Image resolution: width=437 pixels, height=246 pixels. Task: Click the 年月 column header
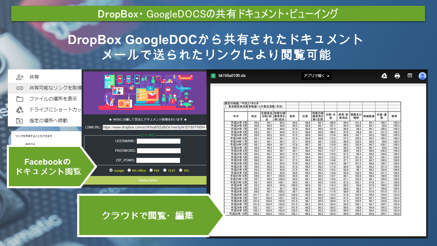[x=236, y=116]
